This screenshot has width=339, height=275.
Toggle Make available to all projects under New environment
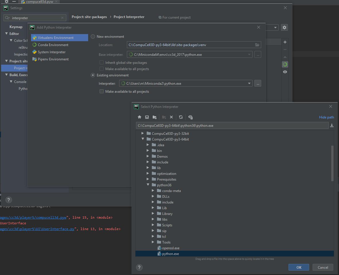click(102, 69)
